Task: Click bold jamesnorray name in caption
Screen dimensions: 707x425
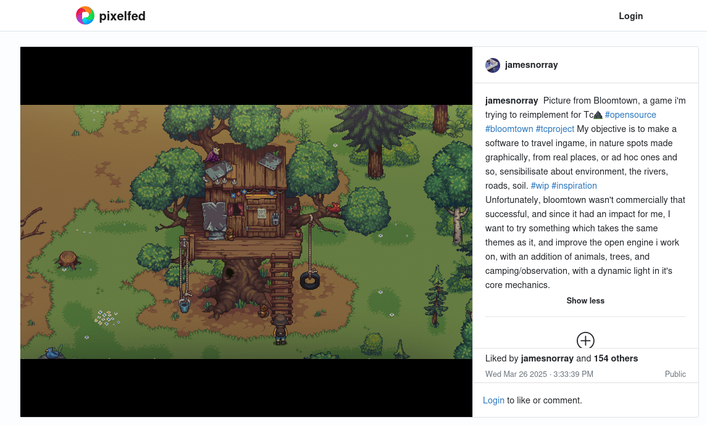Action: pyautogui.click(x=511, y=101)
